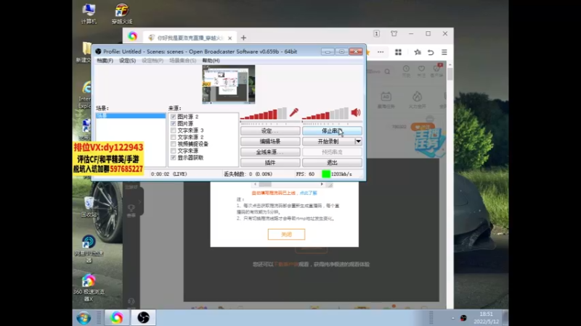581x326 pixels.
Task: Open browser favorites star-list icon
Action: [418, 52]
